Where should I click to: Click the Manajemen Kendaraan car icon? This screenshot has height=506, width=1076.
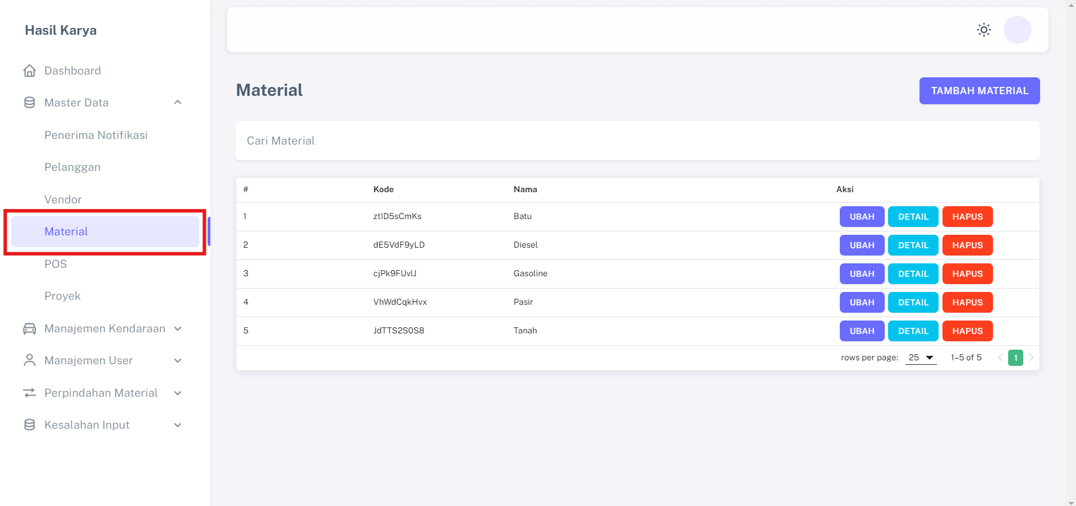(30, 328)
